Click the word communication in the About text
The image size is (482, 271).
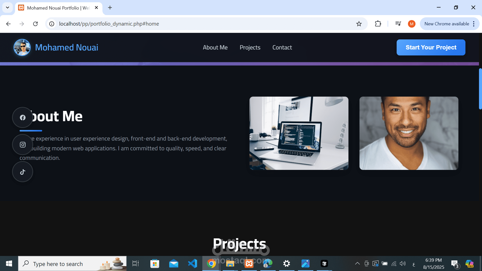click(39, 158)
